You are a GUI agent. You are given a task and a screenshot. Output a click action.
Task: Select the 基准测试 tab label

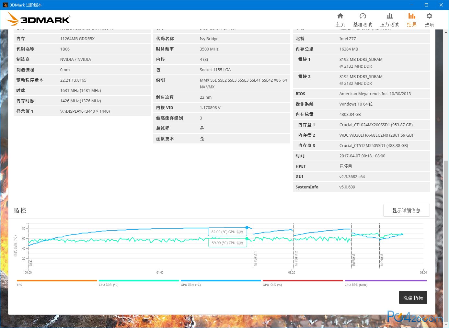[363, 25]
